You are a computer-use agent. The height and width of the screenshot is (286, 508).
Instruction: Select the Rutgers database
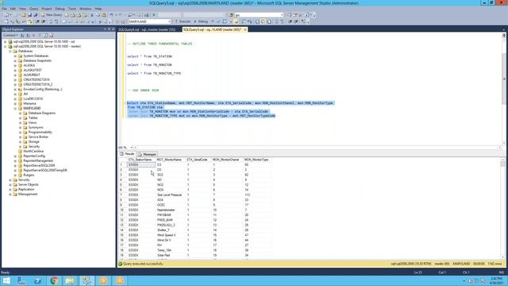point(29,175)
